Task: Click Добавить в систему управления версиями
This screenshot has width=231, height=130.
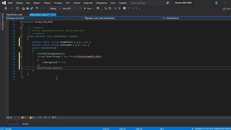Action: (213, 129)
